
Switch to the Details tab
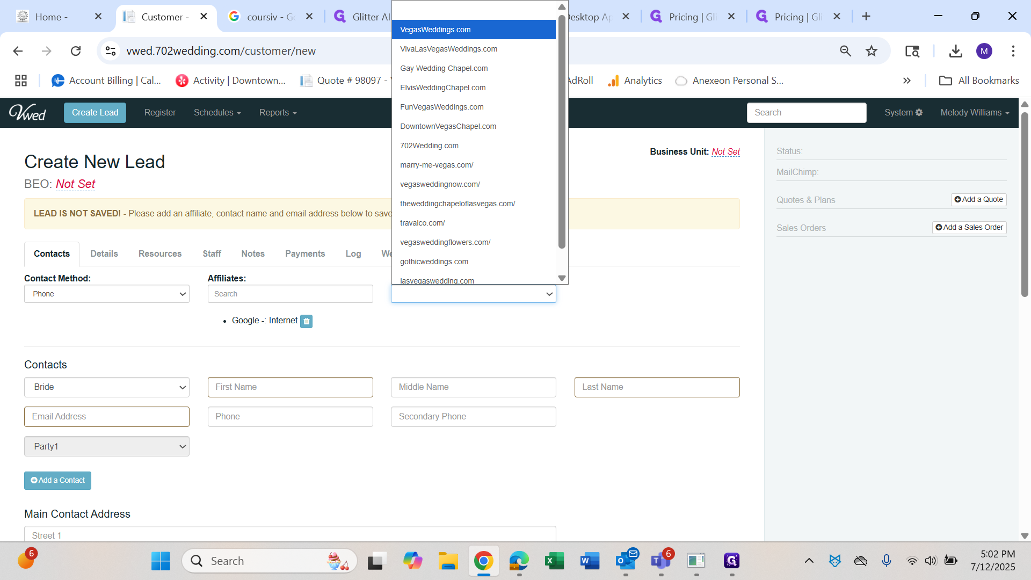coord(104,253)
